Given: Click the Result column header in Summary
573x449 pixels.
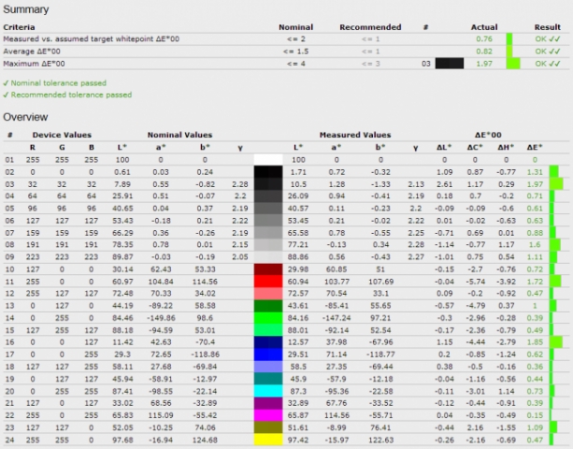Looking at the screenshot, I should coord(548,26).
